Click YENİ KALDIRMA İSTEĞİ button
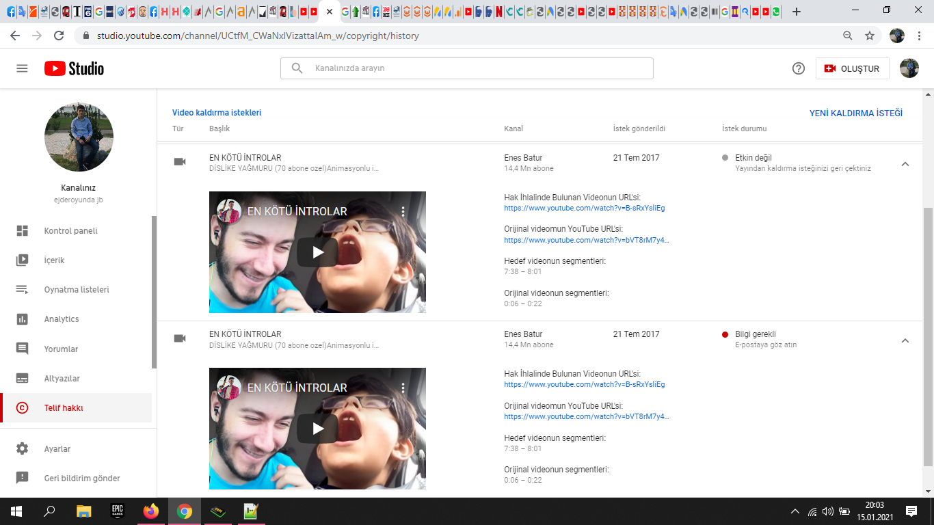This screenshot has height=525, width=934. click(x=856, y=113)
